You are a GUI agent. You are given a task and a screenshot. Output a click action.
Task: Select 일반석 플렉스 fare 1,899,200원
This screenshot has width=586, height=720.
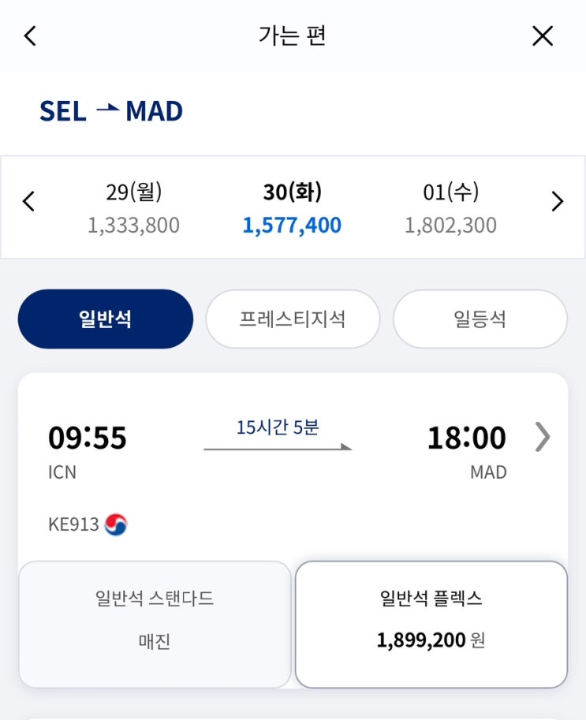pos(431,624)
